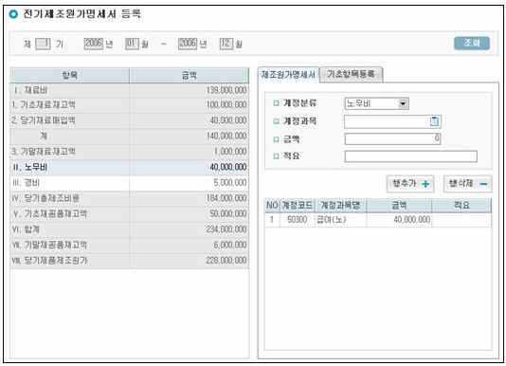Select the 1. 기초재료재고액 row

(130, 104)
